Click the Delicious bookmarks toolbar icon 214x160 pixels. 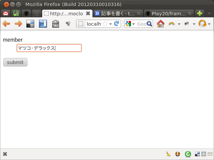[30, 24]
